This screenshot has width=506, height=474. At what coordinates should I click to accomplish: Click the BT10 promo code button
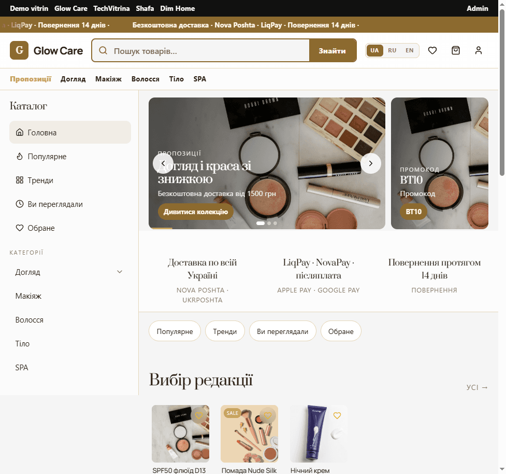pyautogui.click(x=413, y=212)
